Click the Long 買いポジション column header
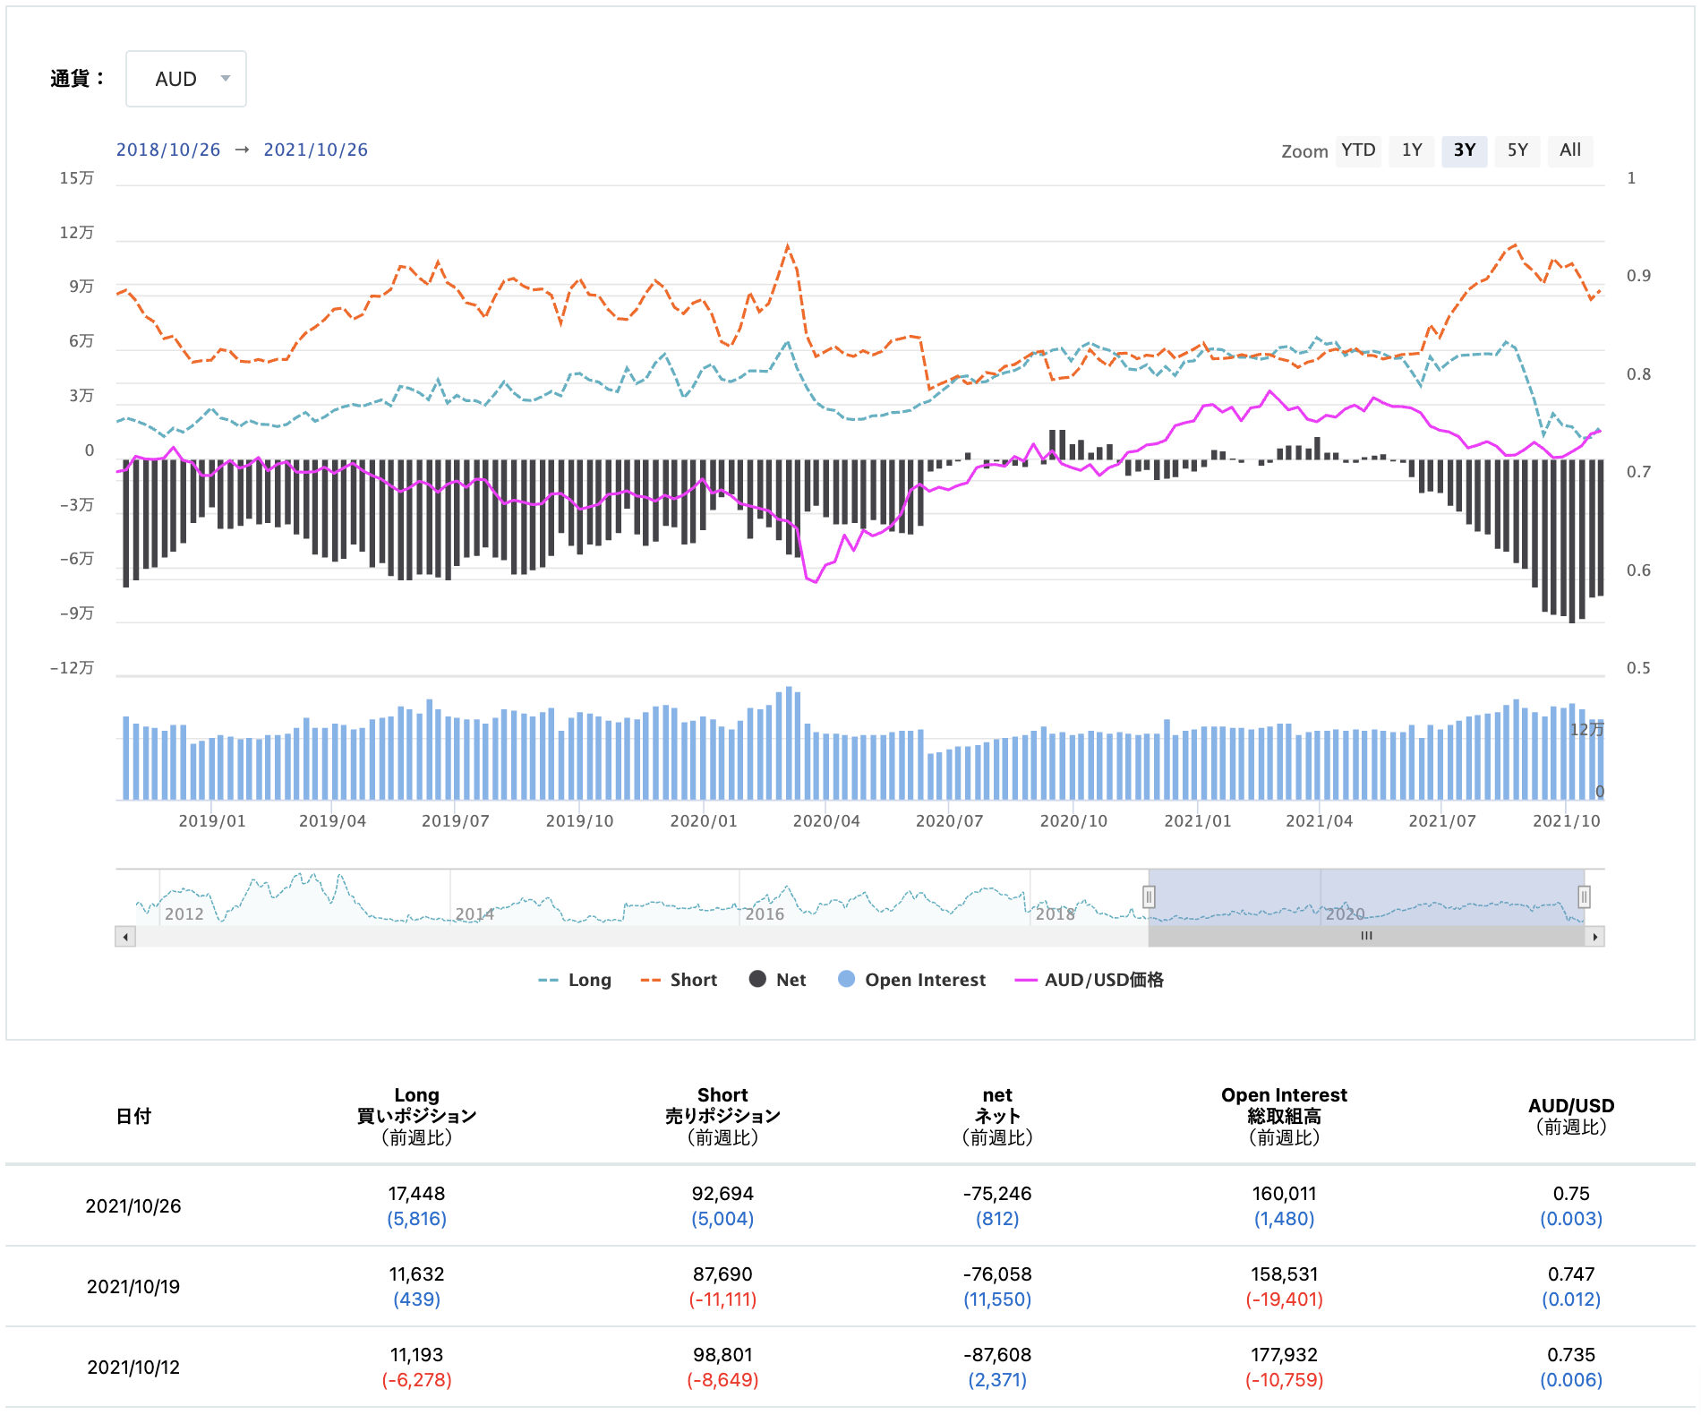 click(x=416, y=1116)
